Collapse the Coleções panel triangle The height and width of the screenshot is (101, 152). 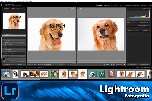pos(3,47)
